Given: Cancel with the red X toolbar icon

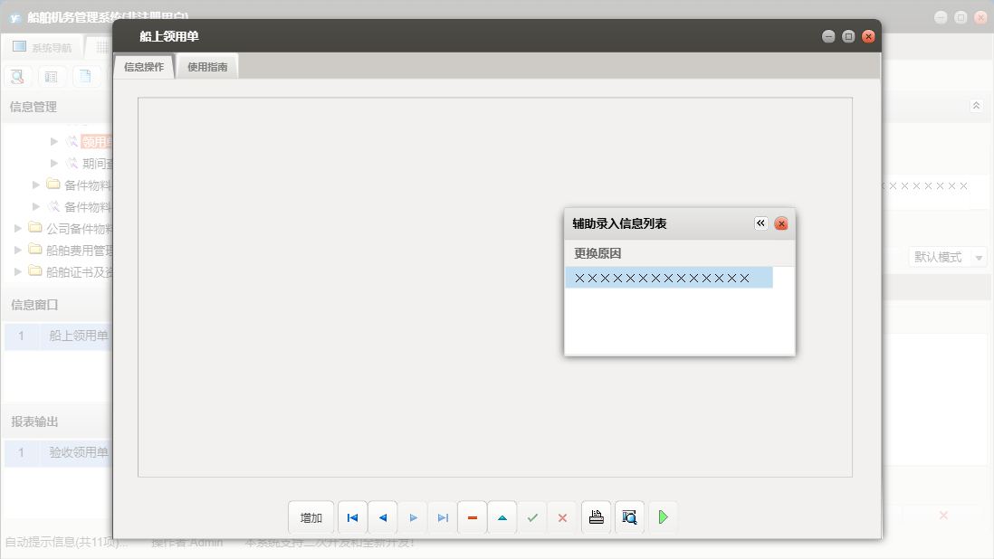Looking at the screenshot, I should 562,517.
